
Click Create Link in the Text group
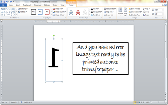point(109,15)
